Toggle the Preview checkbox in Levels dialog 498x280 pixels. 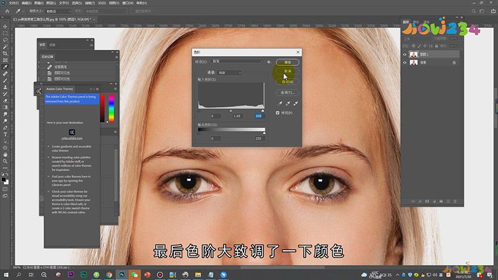(278, 113)
